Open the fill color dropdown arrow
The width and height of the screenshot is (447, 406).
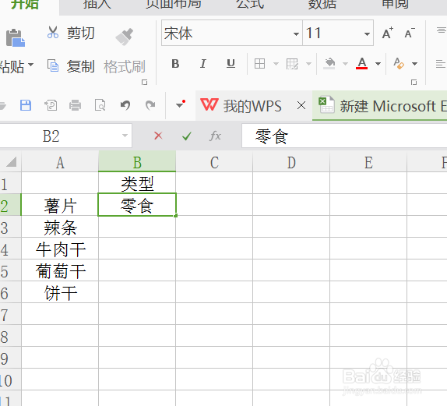point(345,64)
